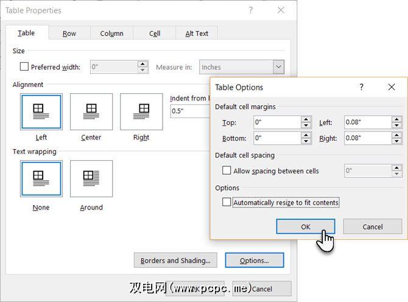This screenshot has width=408, height=302.
Task: Choose None text wrapping option
Action: pos(41,178)
